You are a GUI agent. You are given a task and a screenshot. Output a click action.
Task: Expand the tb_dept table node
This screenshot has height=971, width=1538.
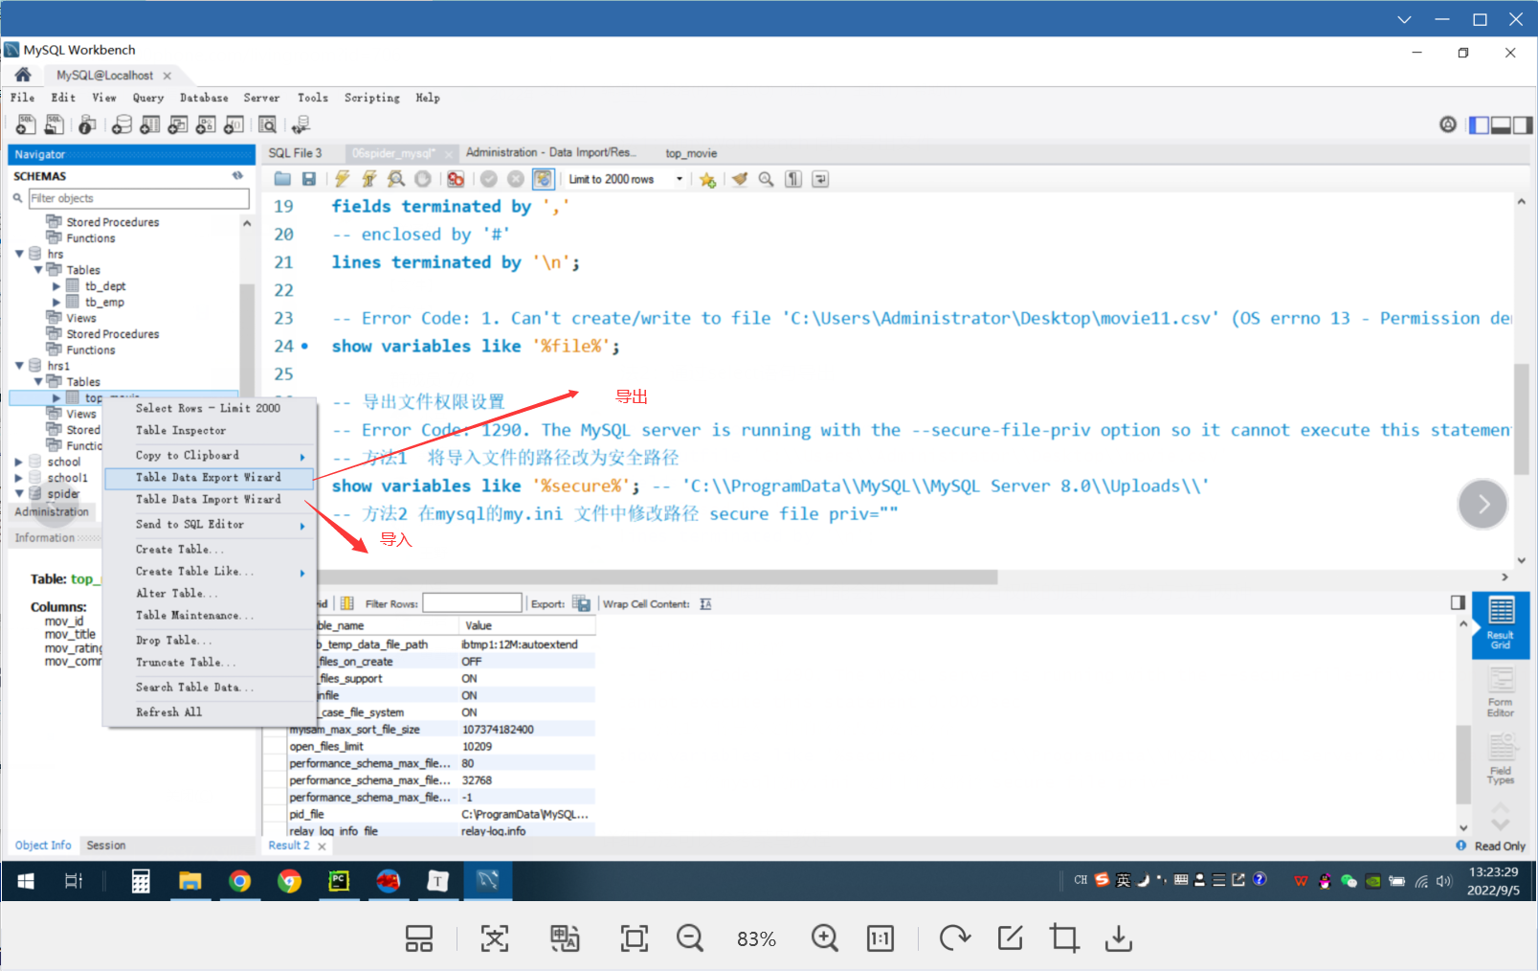56,286
